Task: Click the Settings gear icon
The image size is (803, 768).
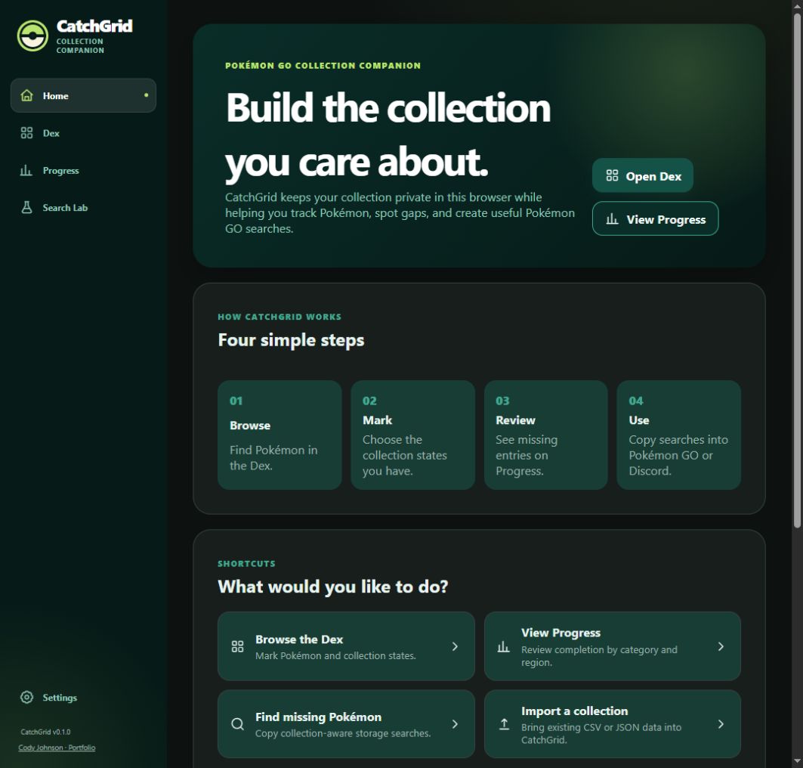Action: pos(26,697)
